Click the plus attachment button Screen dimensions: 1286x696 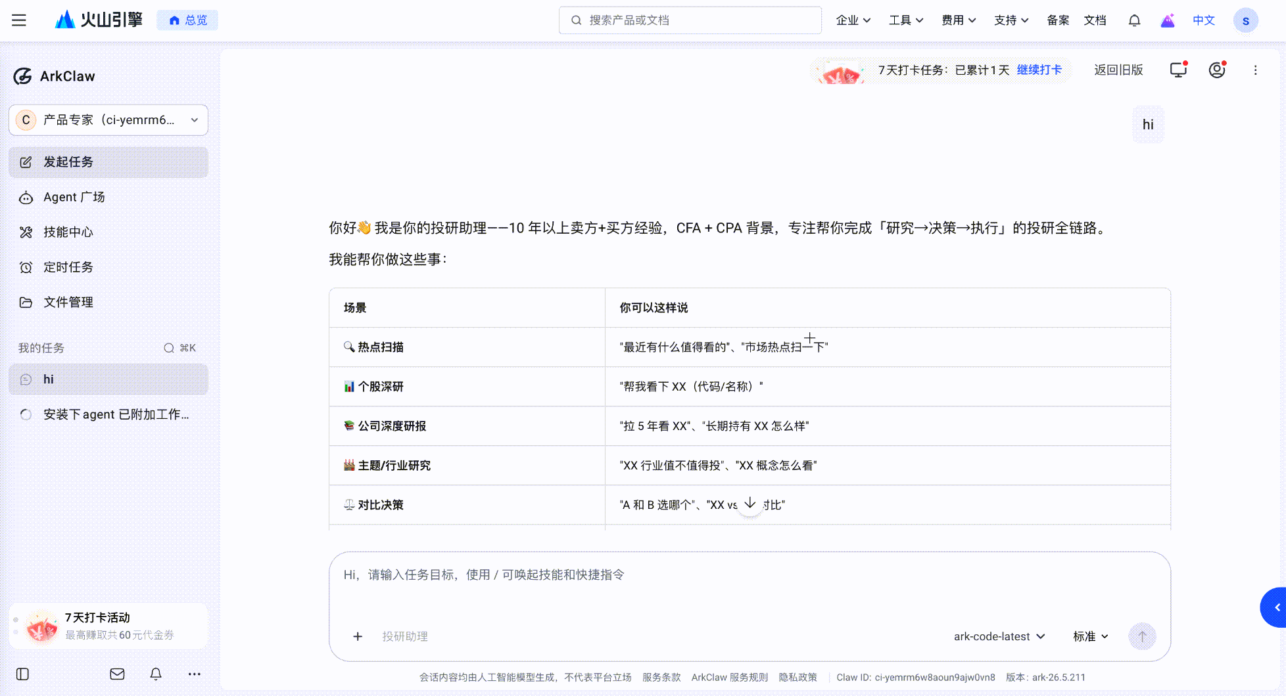(358, 636)
